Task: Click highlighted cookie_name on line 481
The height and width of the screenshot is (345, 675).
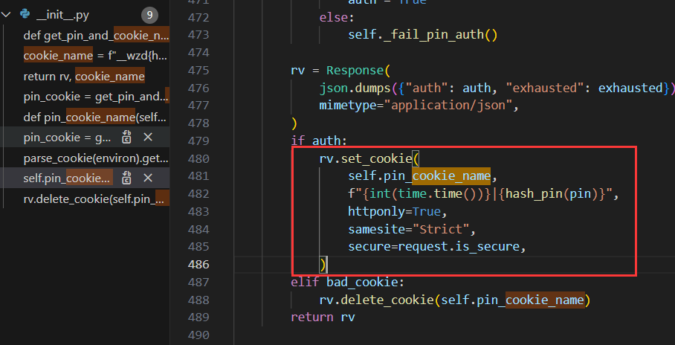Action: pos(451,176)
